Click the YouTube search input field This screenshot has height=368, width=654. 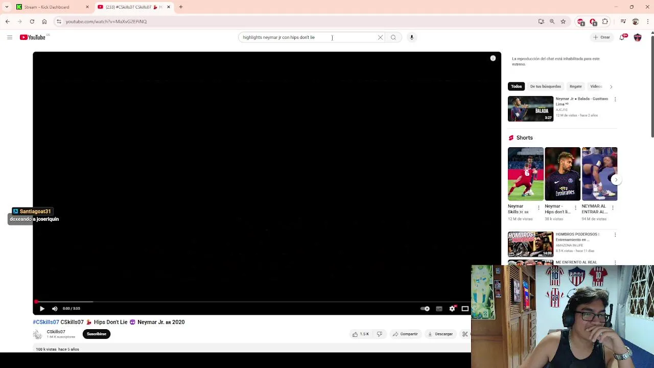pyautogui.click(x=307, y=37)
